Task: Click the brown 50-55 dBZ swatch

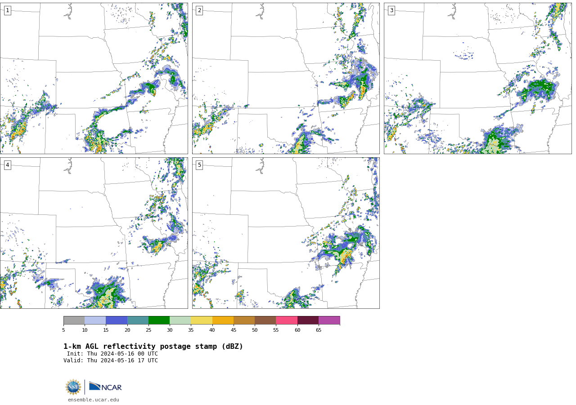Action: [265, 320]
